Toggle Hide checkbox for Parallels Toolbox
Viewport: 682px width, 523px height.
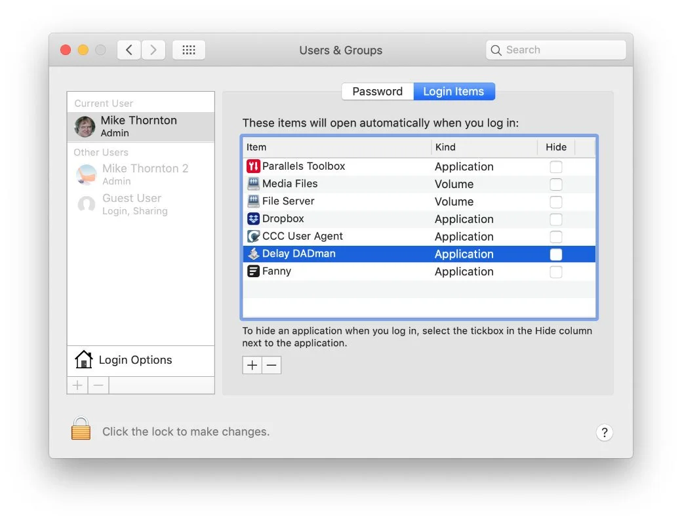pyautogui.click(x=556, y=167)
